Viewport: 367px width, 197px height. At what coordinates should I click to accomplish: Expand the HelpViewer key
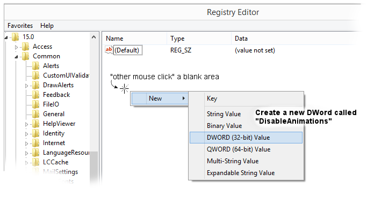[x=26, y=124]
